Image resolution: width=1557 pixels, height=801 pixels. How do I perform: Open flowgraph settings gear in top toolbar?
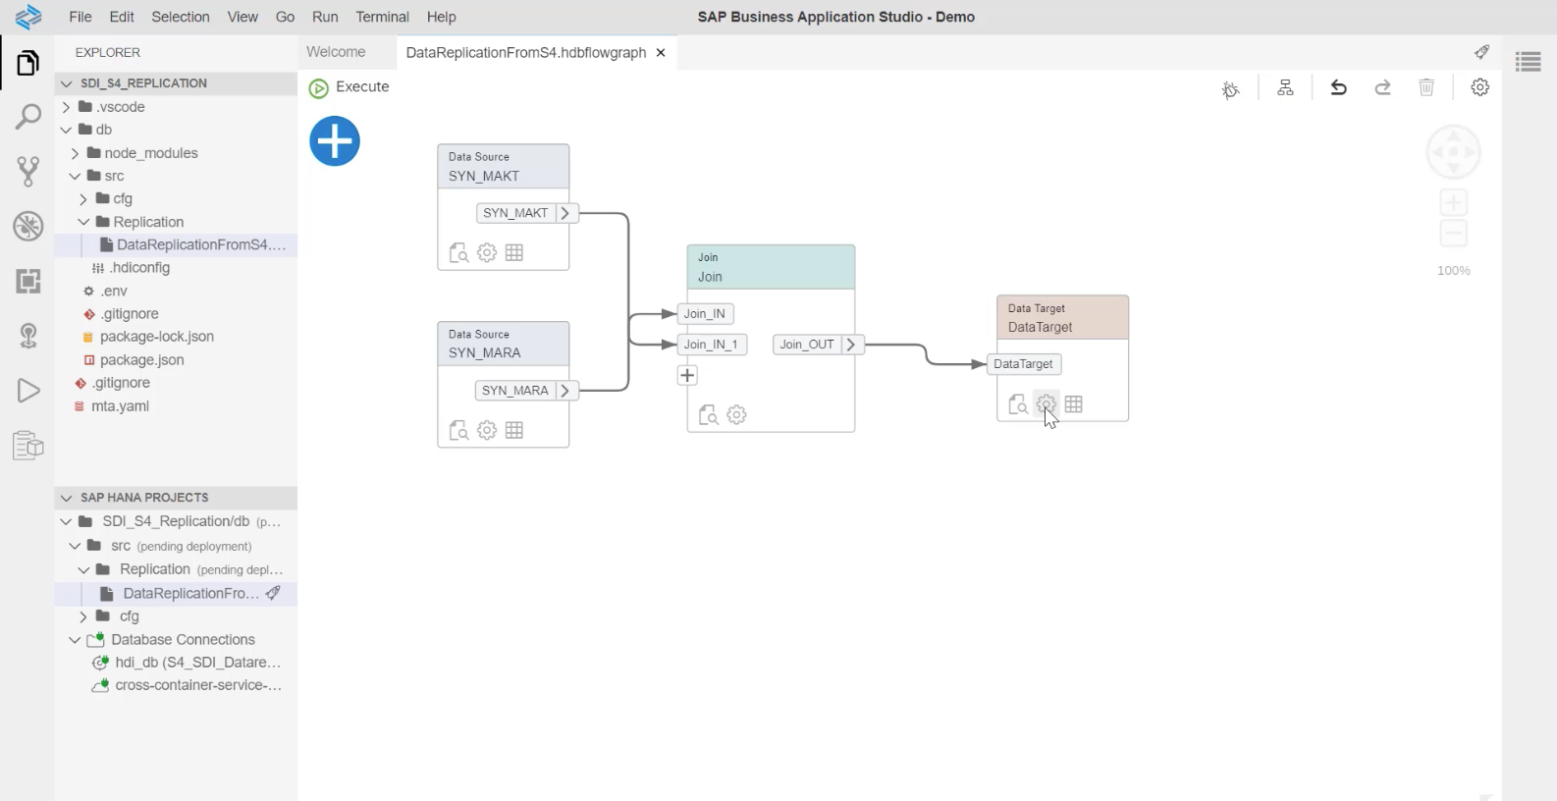coord(1479,88)
